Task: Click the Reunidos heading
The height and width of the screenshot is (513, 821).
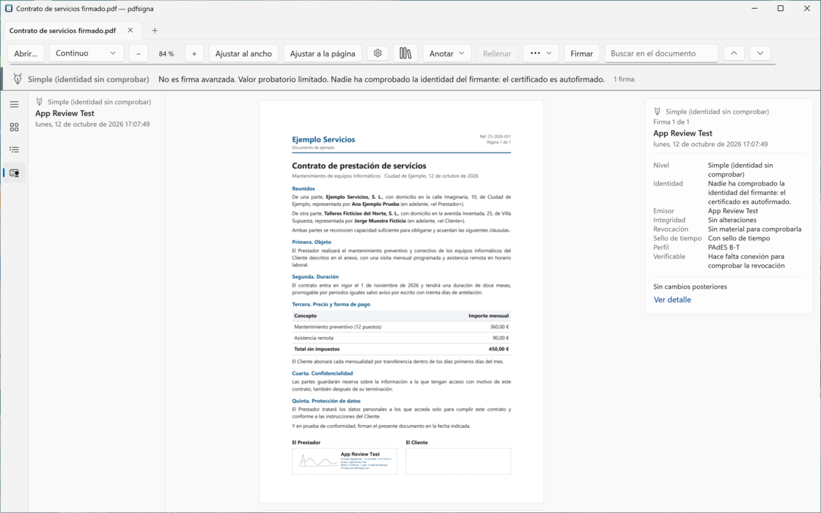Action: [303, 188]
